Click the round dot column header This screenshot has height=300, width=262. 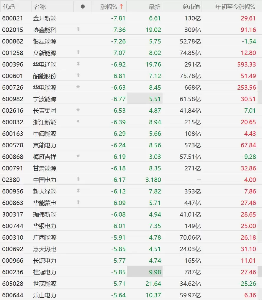click(x=83, y=7)
